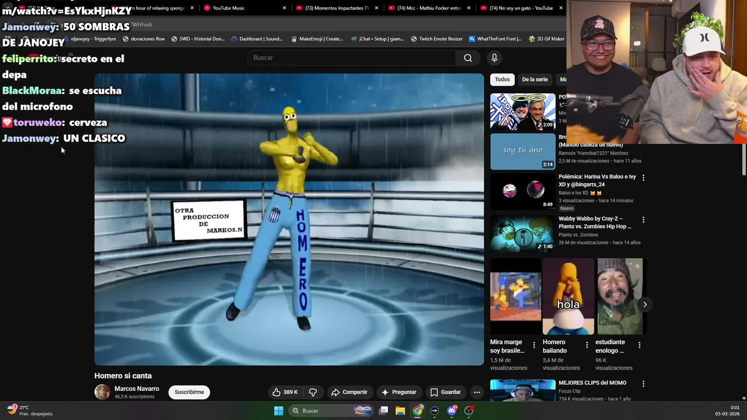Image resolution: width=747 pixels, height=420 pixels.
Task: Open Discord from the taskbar
Action: pyautogui.click(x=452, y=411)
